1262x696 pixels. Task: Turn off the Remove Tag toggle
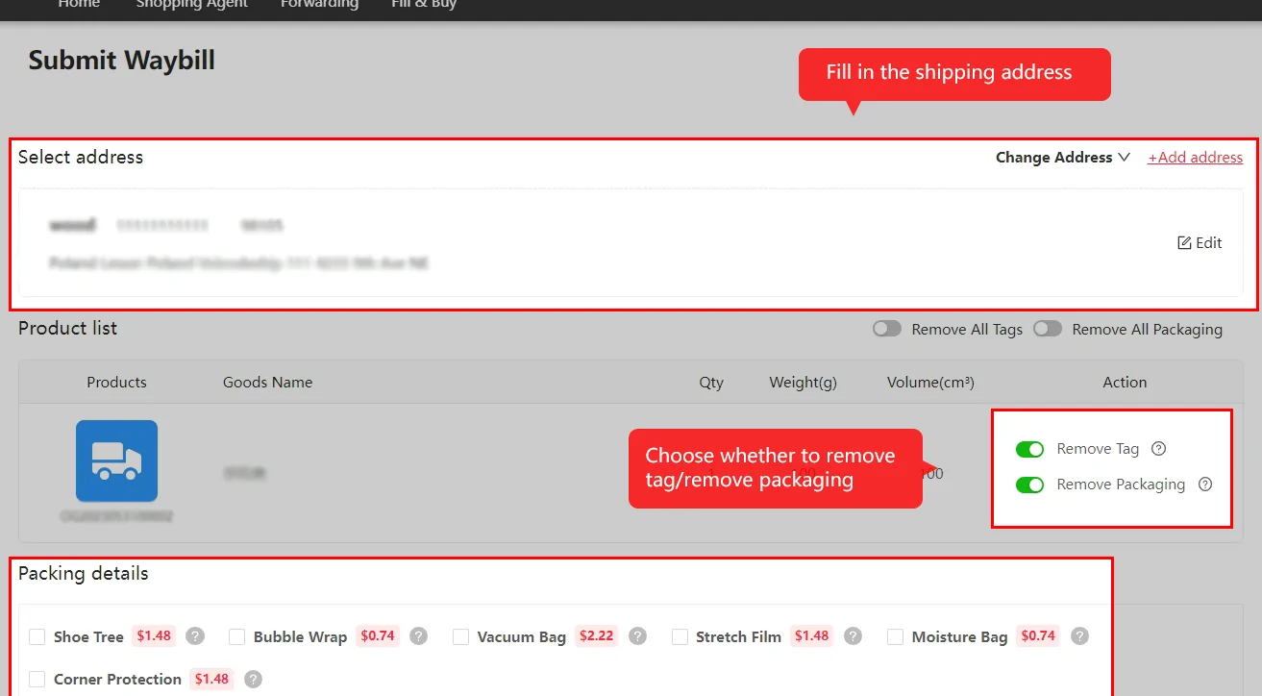pyautogui.click(x=1029, y=449)
